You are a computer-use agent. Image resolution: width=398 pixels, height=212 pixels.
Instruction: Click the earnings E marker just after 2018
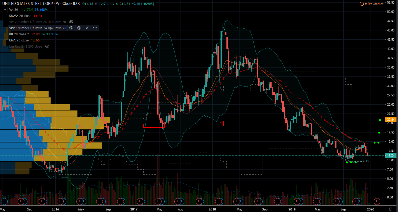coord(218,201)
